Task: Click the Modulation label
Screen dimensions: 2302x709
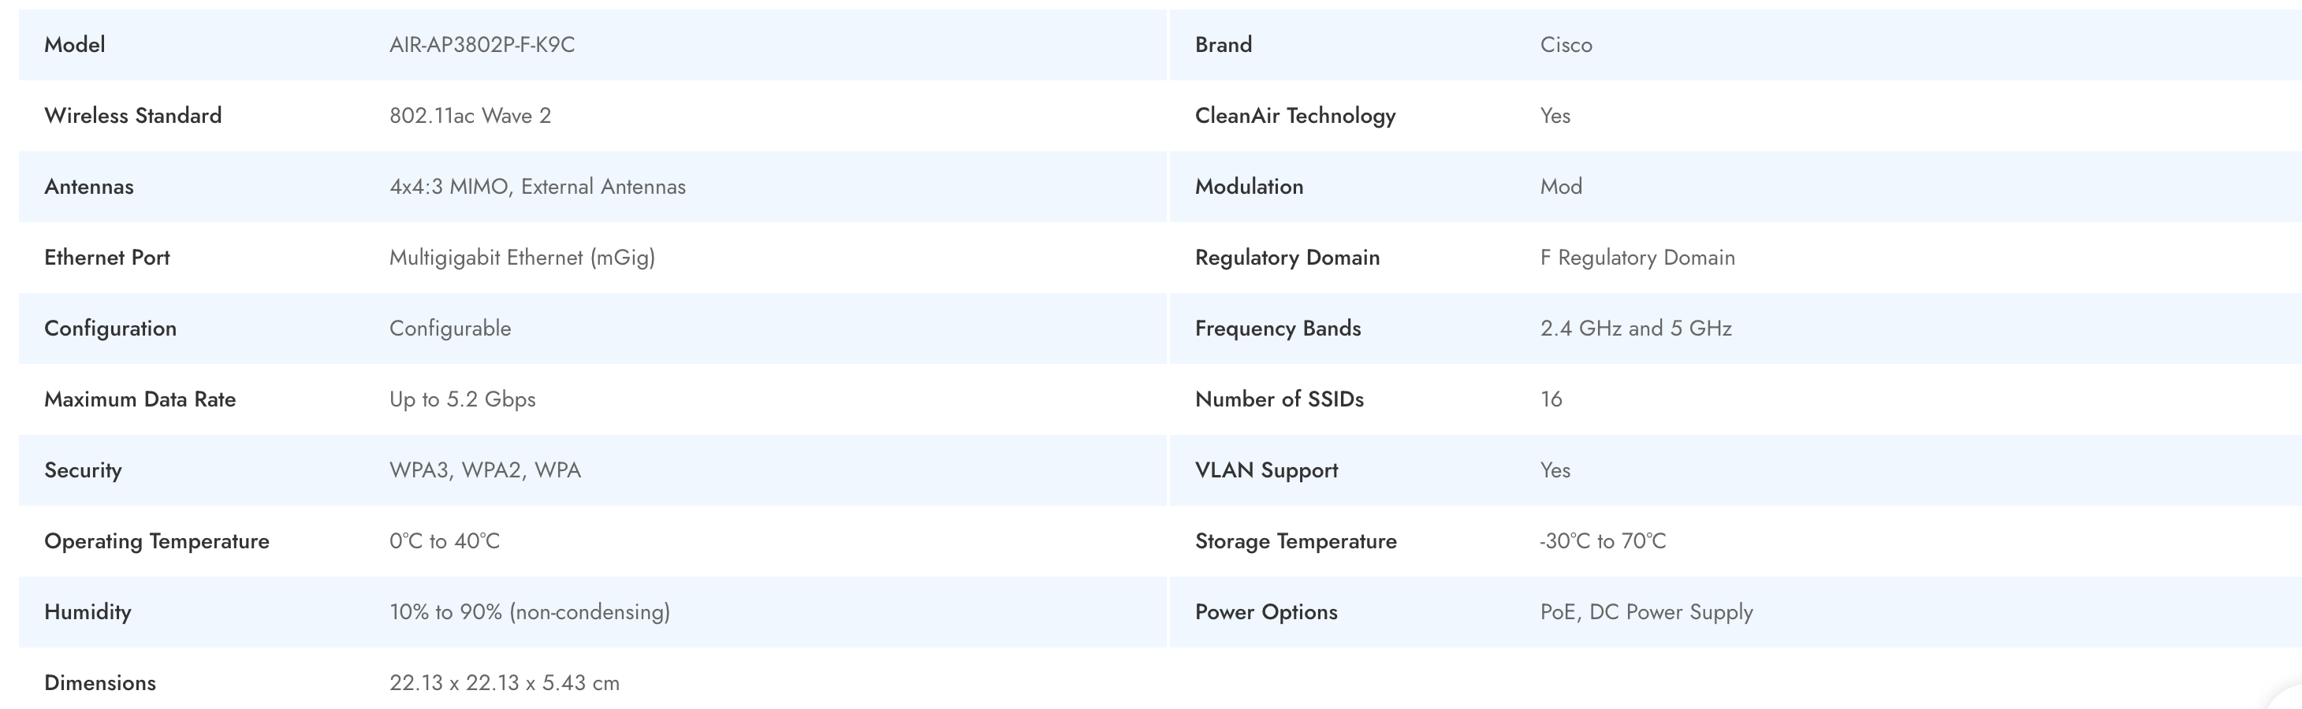Action: (x=1249, y=187)
